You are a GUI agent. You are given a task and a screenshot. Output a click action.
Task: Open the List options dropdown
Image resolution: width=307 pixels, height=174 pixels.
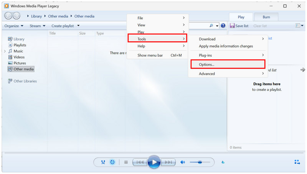(299, 26)
